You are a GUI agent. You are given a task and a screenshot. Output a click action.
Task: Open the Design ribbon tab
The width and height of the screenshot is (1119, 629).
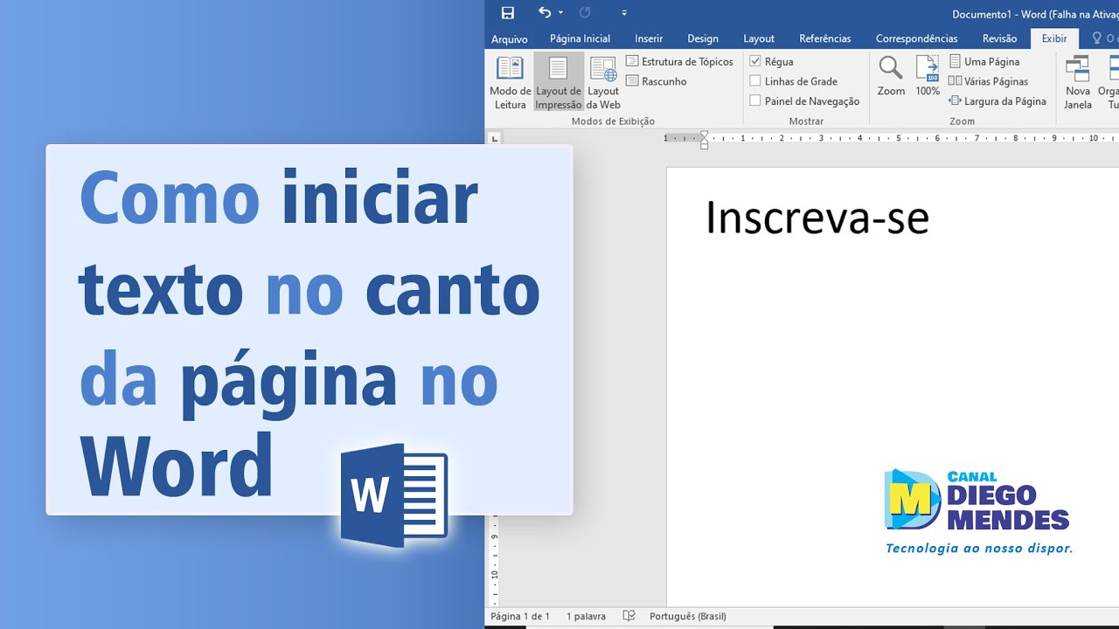[x=703, y=38]
